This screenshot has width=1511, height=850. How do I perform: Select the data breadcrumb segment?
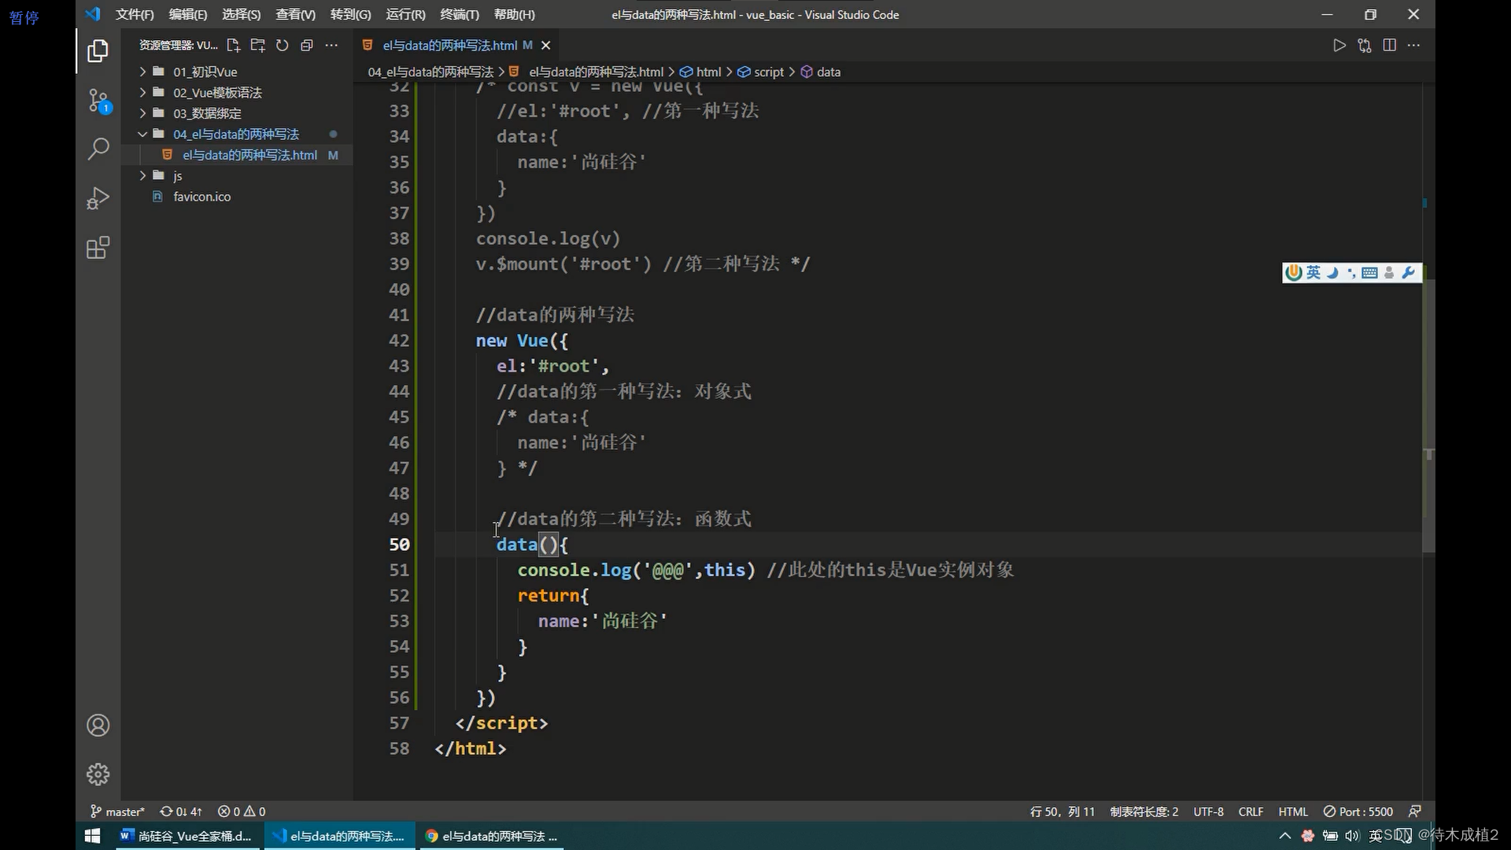(821, 72)
